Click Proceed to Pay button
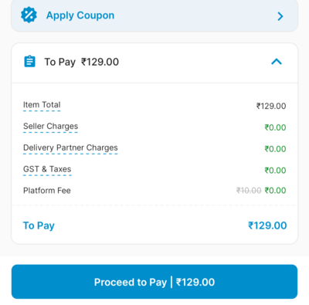The width and height of the screenshot is (309, 305). click(154, 282)
